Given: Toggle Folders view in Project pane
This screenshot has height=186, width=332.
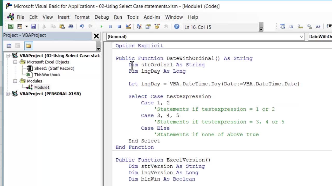Looking at the screenshot, I should pyautogui.click(x=28, y=46).
